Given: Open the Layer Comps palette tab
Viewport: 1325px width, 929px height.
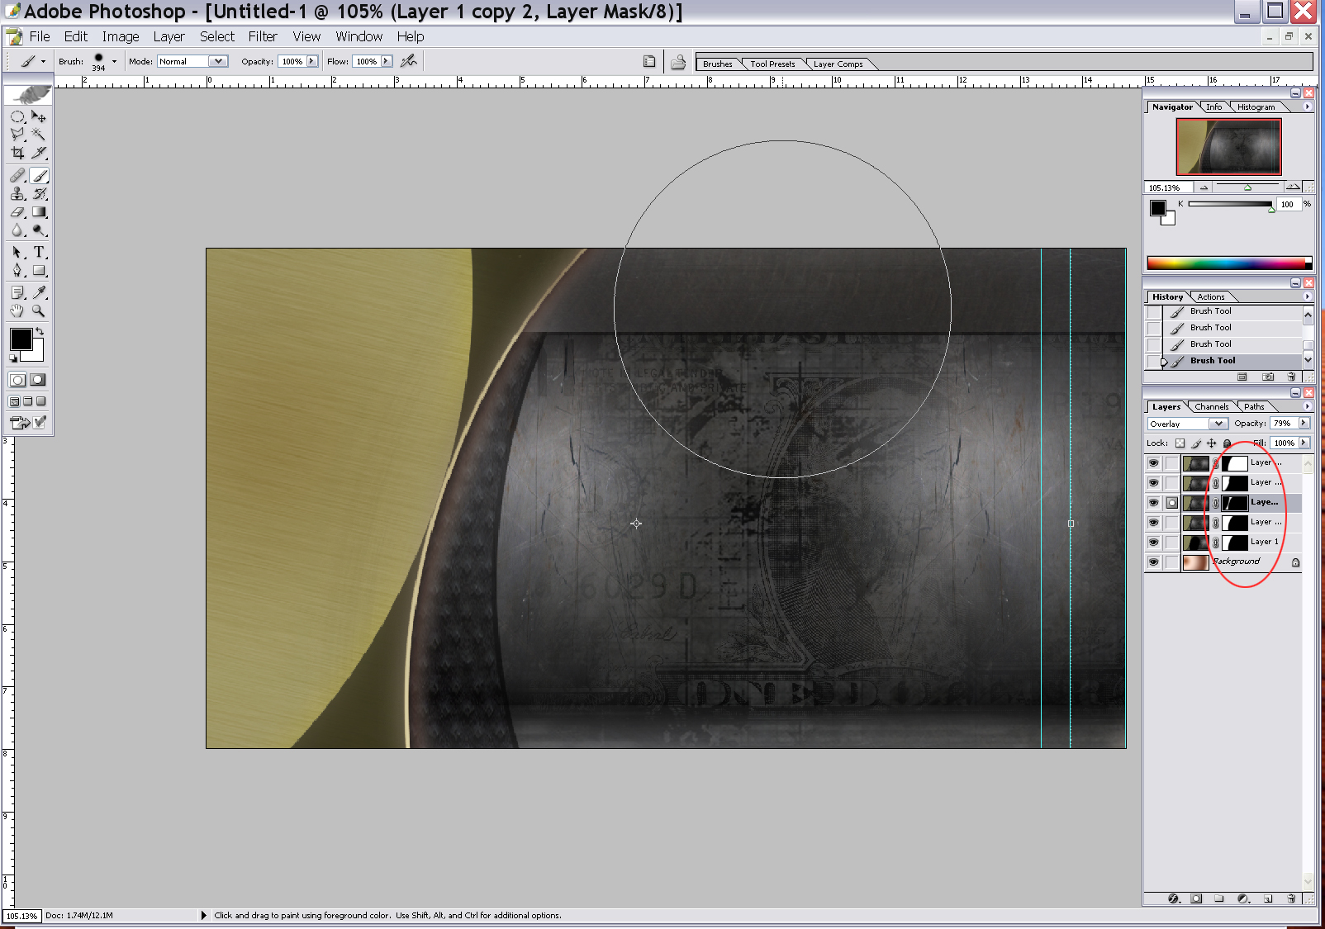Looking at the screenshot, I should coord(838,64).
